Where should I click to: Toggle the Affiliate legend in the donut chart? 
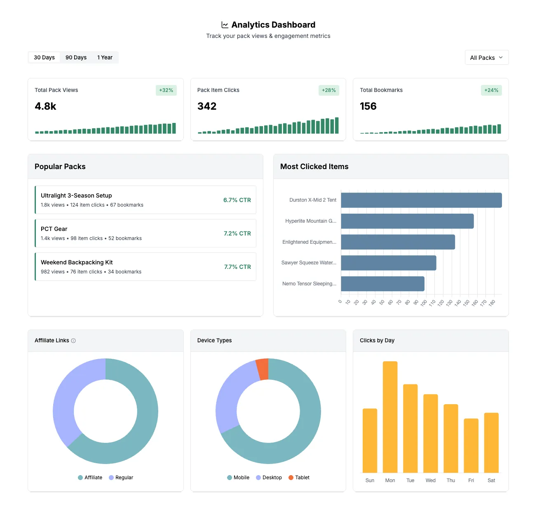[x=90, y=477]
